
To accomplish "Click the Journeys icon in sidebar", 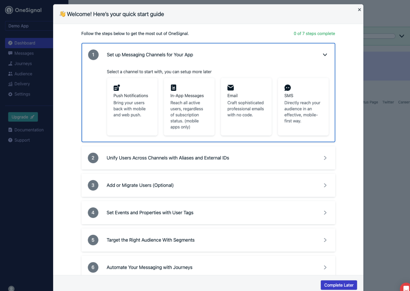I will coord(10,64).
